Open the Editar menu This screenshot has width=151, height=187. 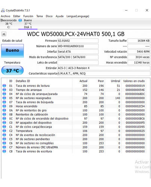[17, 16]
